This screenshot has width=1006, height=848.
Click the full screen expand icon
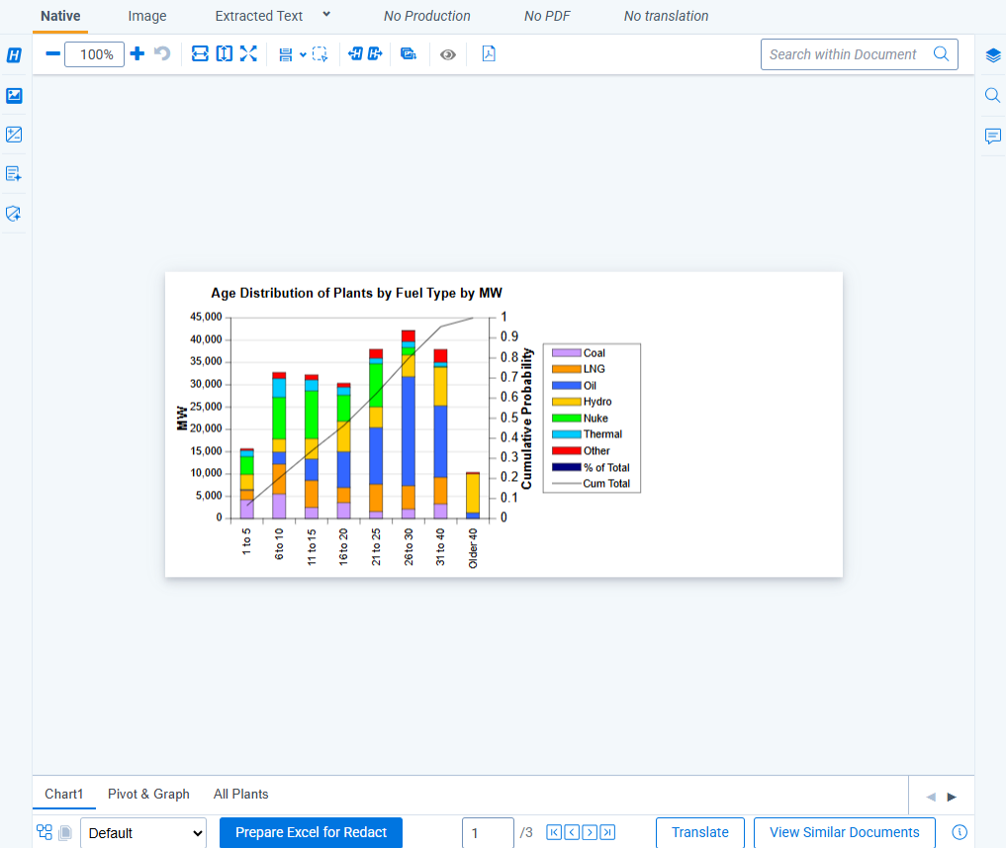tap(248, 54)
